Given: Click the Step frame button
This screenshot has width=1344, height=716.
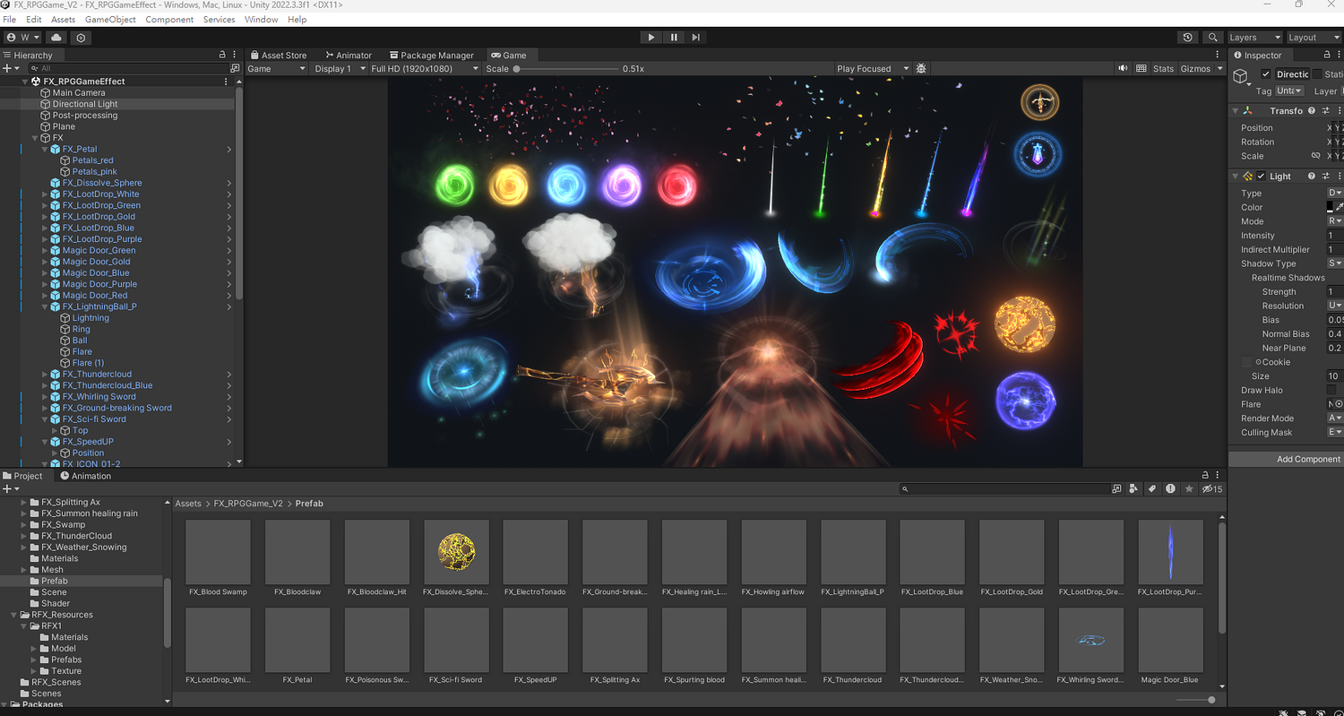Looking at the screenshot, I should click(696, 38).
